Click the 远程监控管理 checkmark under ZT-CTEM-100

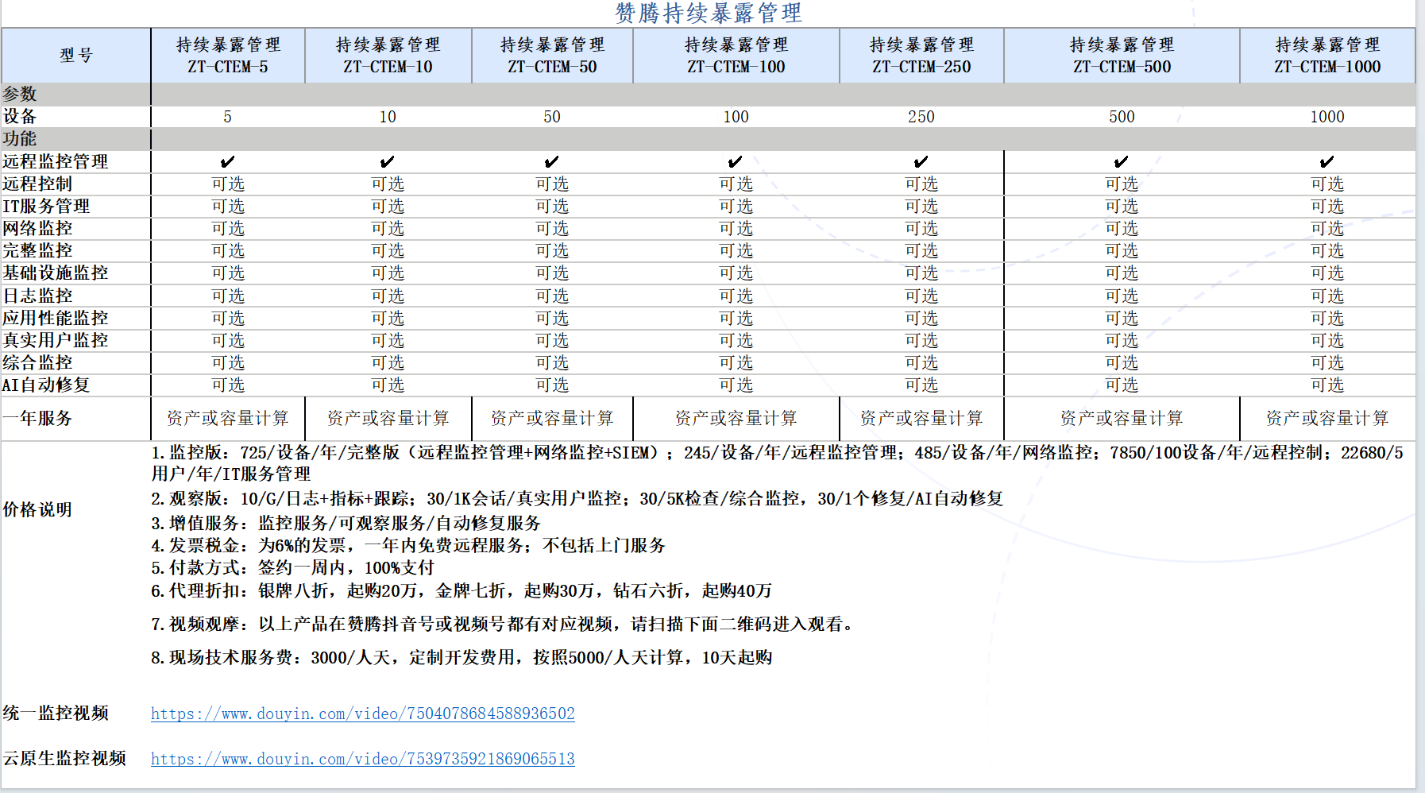click(736, 162)
